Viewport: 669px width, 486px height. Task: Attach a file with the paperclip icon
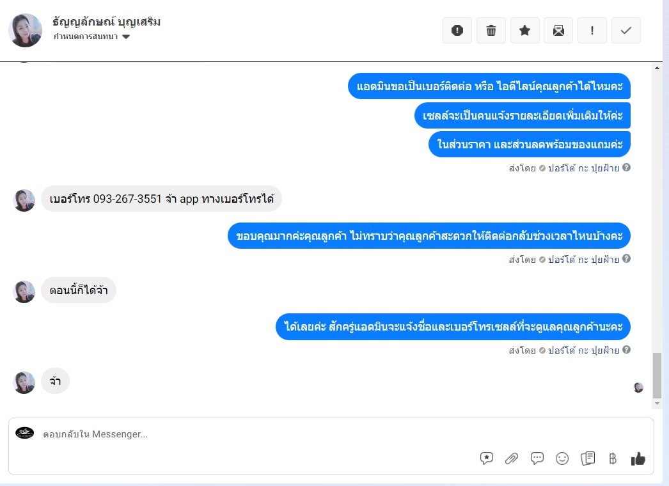pyautogui.click(x=512, y=459)
